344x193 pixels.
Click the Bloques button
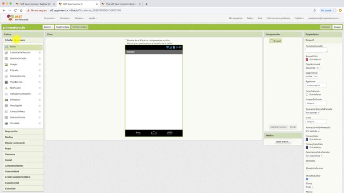(337, 27)
